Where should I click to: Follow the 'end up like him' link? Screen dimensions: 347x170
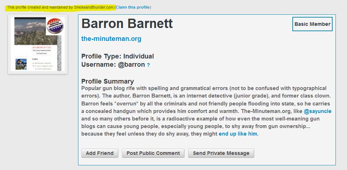point(238,134)
